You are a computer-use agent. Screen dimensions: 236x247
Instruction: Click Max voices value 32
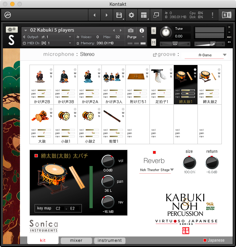coord(117,37)
